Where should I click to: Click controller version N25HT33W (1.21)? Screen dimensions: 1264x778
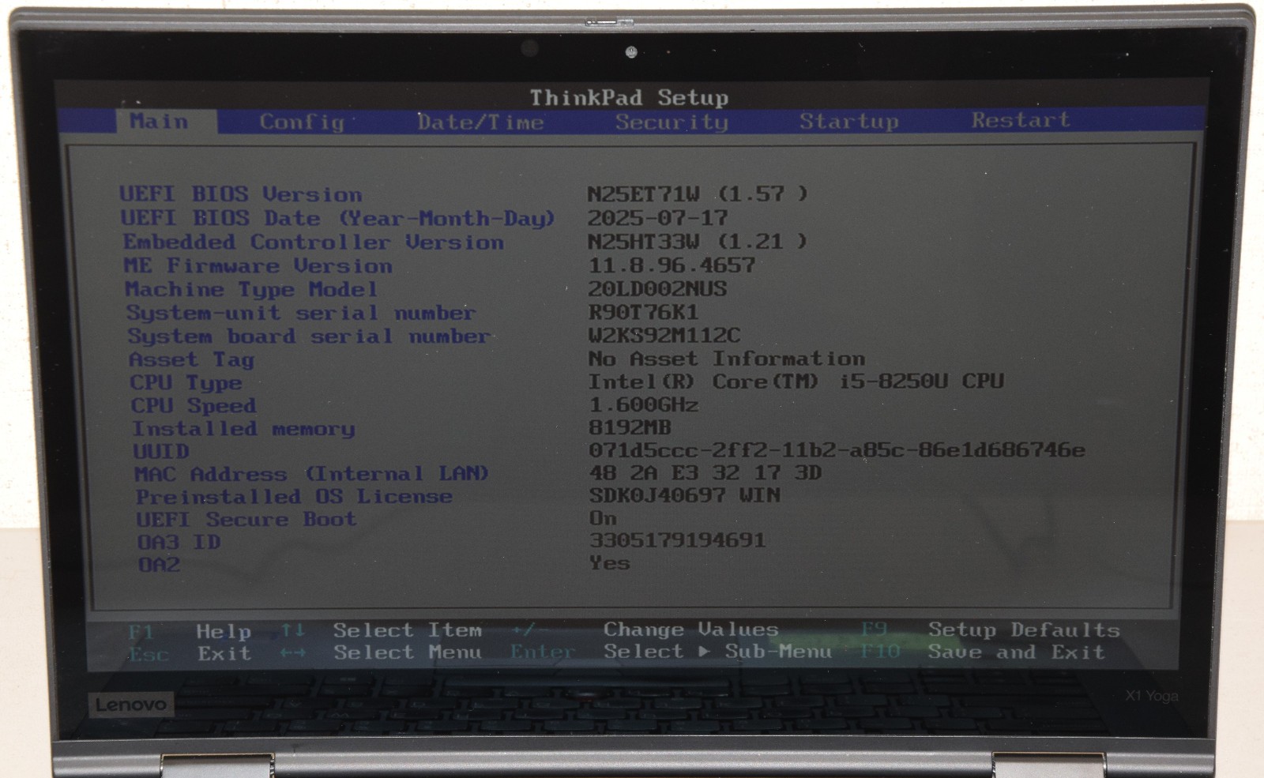pos(698,242)
